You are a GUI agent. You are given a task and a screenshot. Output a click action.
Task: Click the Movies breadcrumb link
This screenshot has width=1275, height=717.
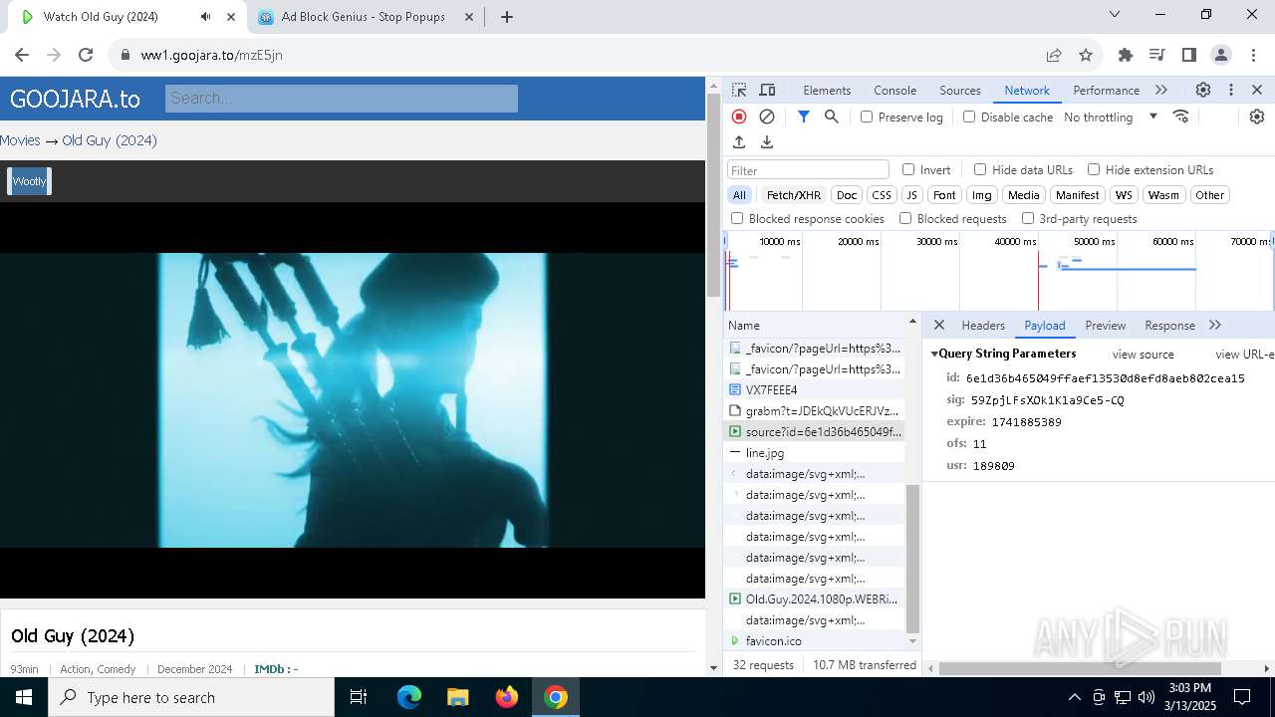[x=20, y=140]
